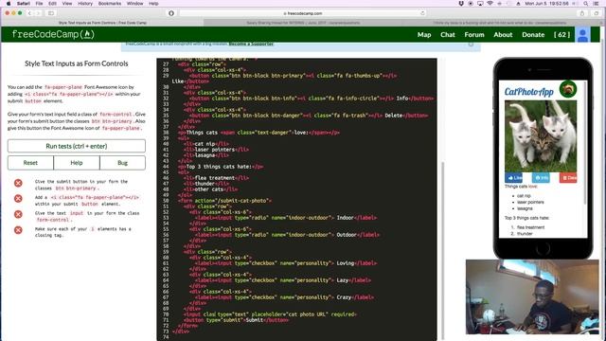Open the Help menu in menu bar
The image size is (606, 341).
click(x=153, y=3)
